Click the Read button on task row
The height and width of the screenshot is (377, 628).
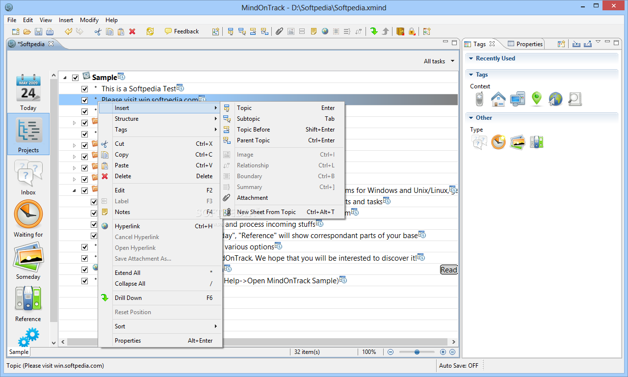[x=448, y=269]
